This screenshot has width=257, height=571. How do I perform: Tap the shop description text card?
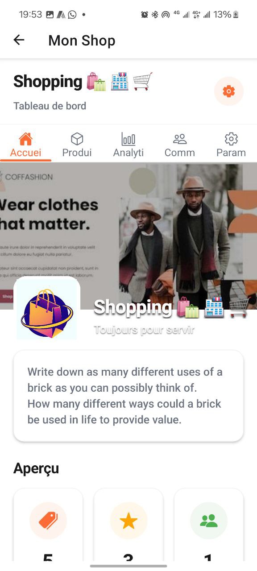point(128,396)
